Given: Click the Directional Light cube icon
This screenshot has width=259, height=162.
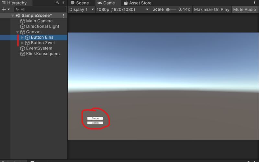Looking at the screenshot, I should (x=22, y=27).
